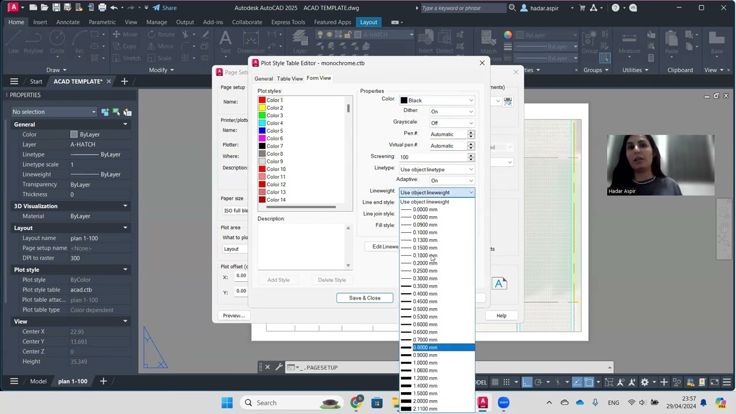Click the Clean Screen icon in status bar
Viewport: 736px width, 414px height.
coord(714,382)
